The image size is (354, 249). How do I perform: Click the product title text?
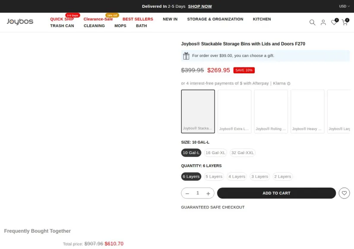243,44
